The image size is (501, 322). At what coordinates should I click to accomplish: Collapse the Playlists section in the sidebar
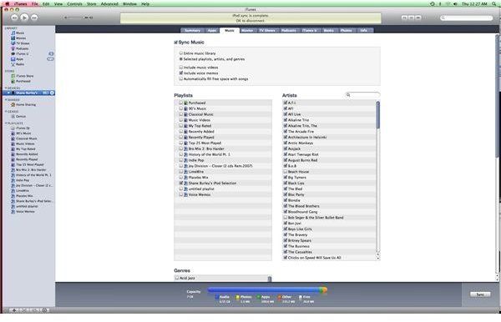click(x=6, y=123)
